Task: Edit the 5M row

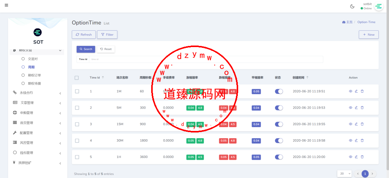Action: 356,107
